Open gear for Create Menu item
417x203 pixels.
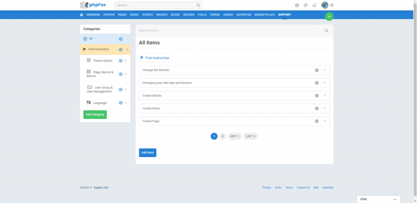[x=317, y=108]
